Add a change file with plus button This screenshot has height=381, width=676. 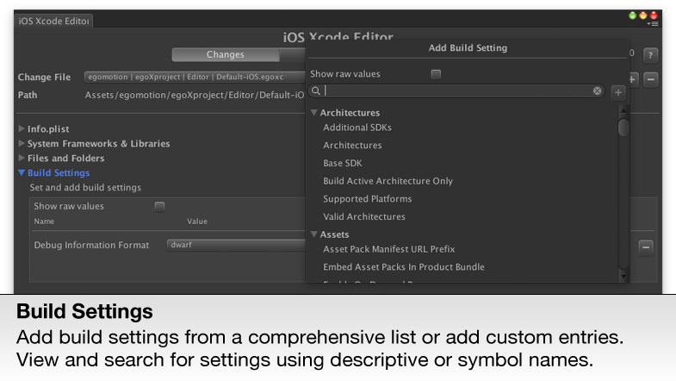633,79
